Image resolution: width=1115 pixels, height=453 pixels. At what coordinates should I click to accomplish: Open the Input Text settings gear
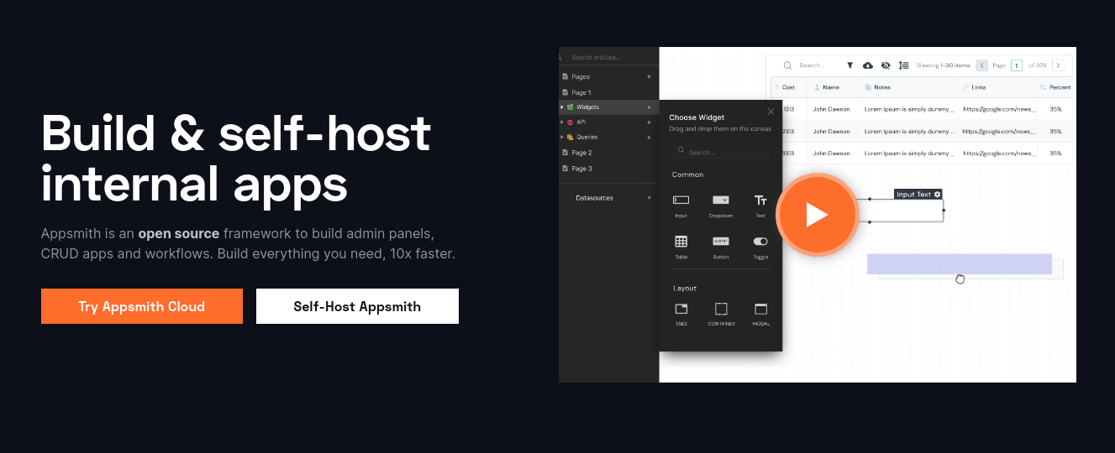pos(937,194)
